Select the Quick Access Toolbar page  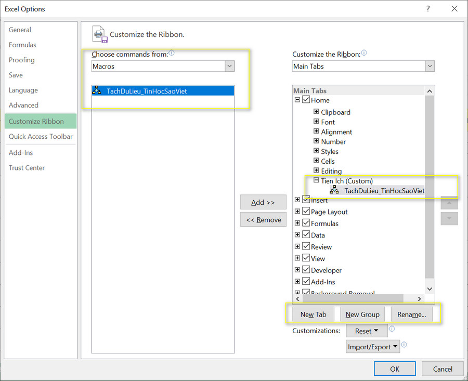pyautogui.click(x=40, y=137)
